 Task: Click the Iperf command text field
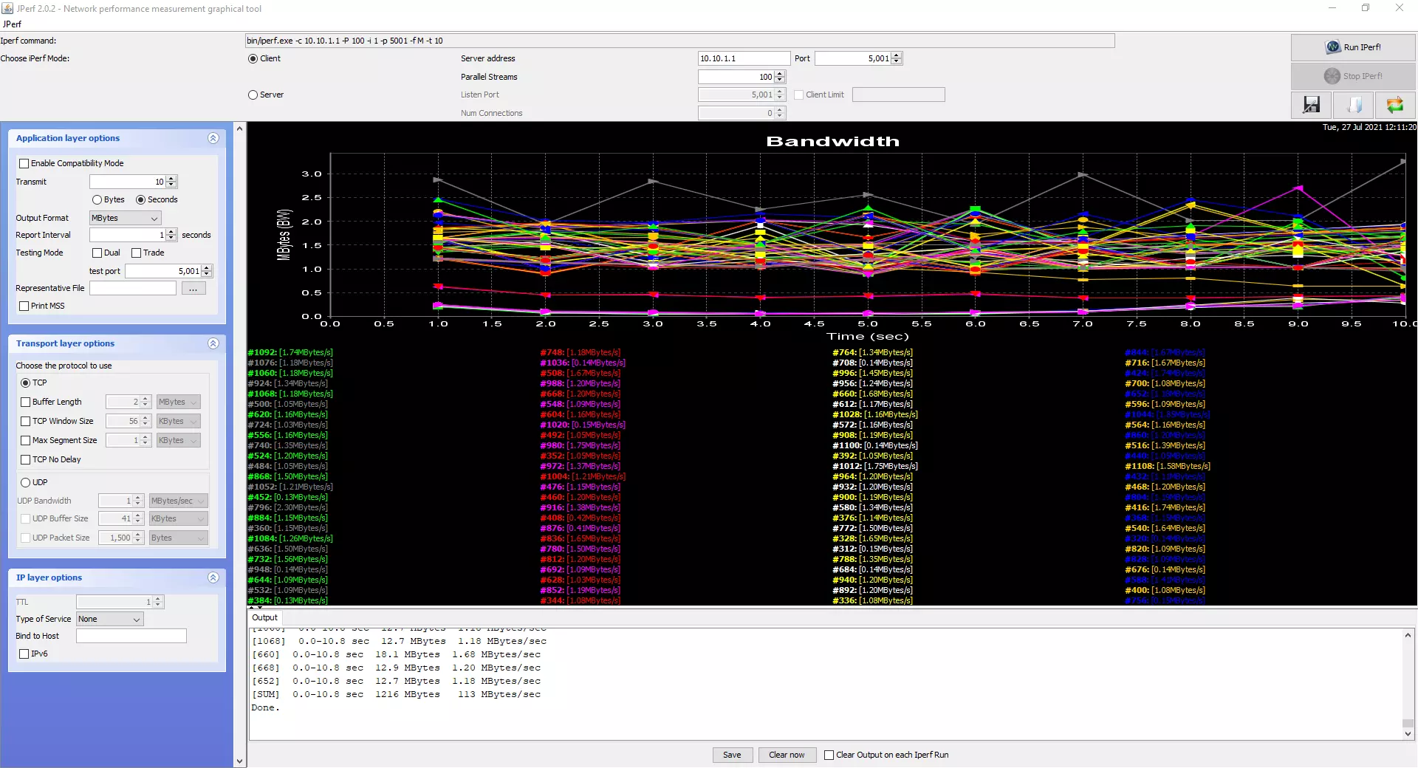[x=679, y=41]
